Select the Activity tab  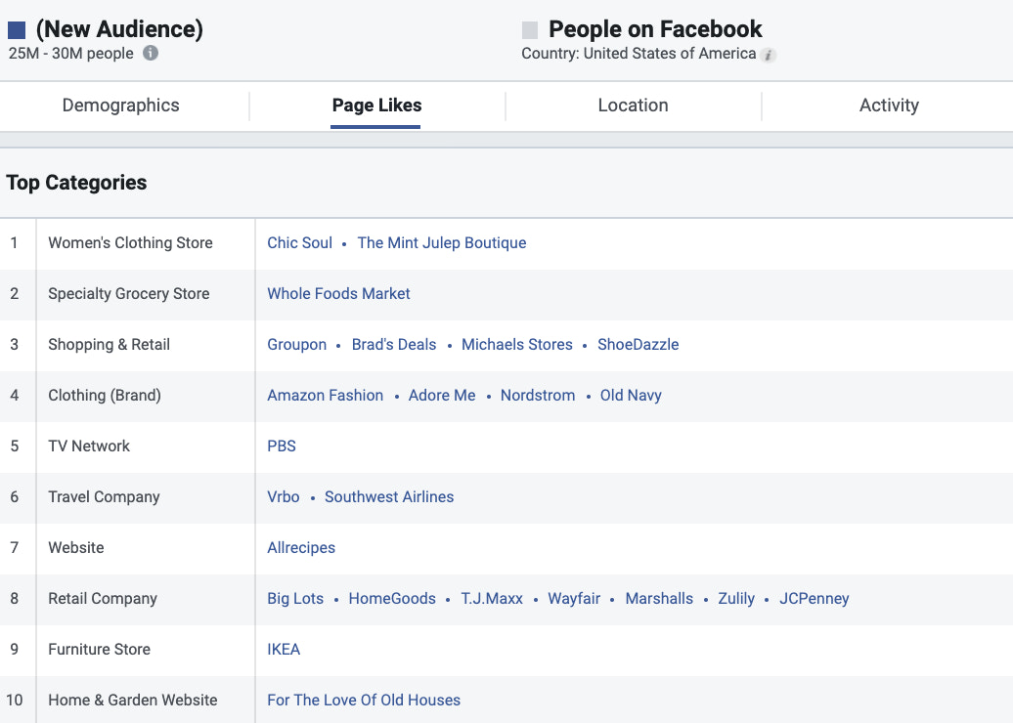click(888, 105)
